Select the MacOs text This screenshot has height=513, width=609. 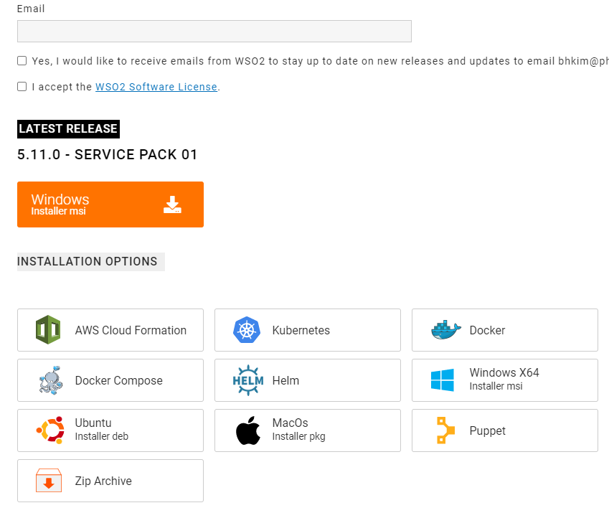290,423
